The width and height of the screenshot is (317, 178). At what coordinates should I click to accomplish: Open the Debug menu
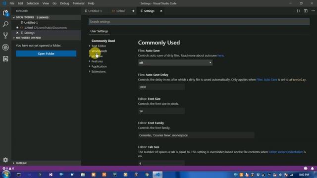pyautogui.click(x=64, y=3)
